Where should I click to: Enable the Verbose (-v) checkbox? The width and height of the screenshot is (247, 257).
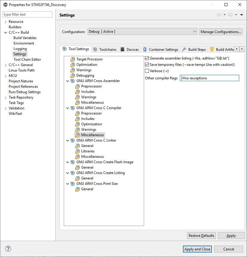pos(147,71)
